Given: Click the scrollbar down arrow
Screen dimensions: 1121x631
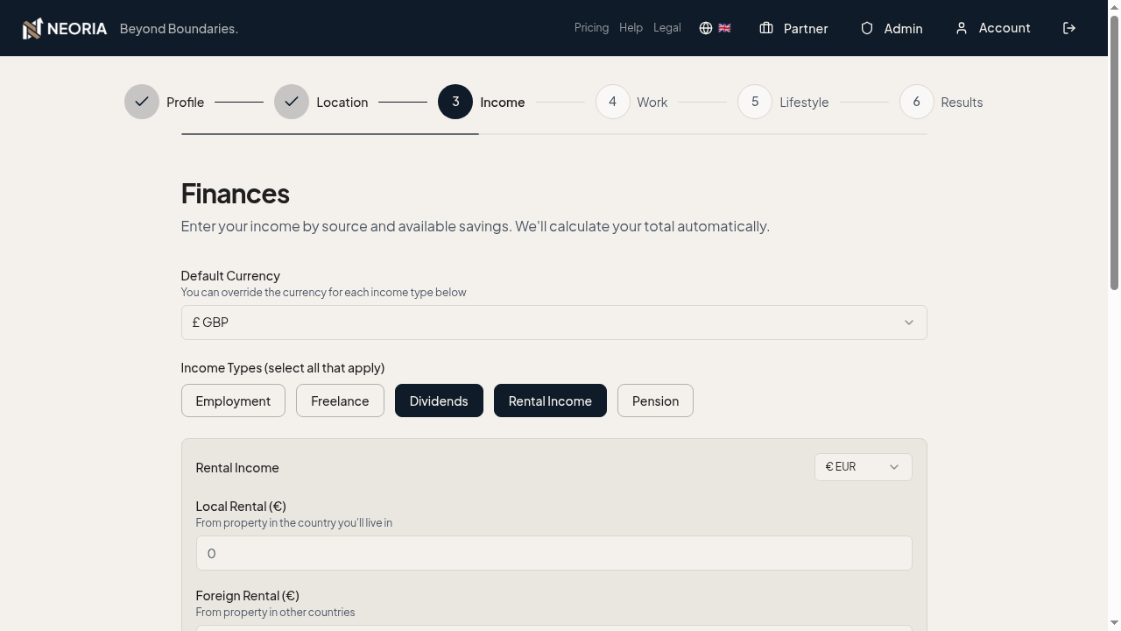Looking at the screenshot, I should click(x=1114, y=624).
